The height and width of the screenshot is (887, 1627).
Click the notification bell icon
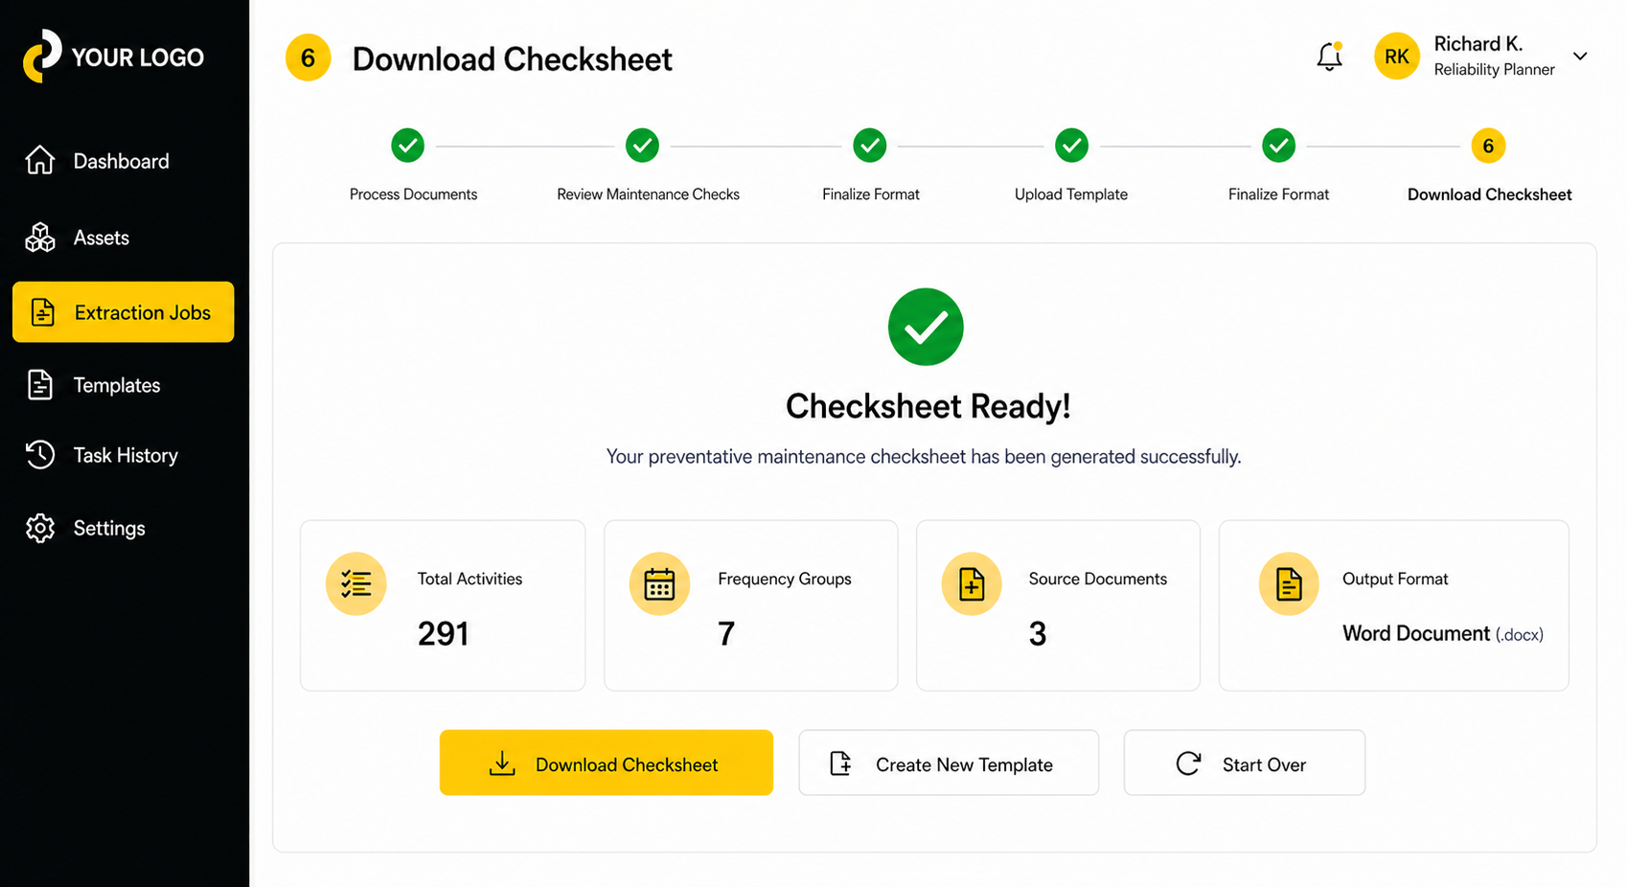1329,57
